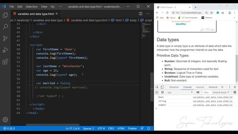Viewport: 238px width, 134px height.
Task: Open the Search view in activity bar
Action: click(x=5, y=26)
